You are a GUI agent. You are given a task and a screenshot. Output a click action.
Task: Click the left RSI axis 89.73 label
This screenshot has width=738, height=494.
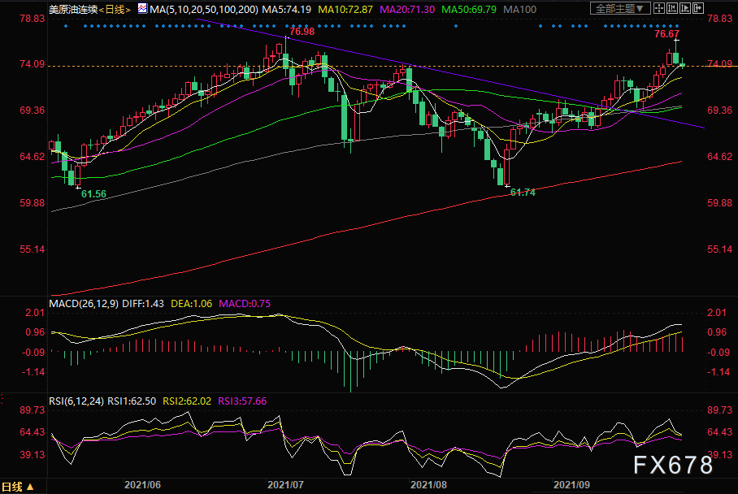33,410
